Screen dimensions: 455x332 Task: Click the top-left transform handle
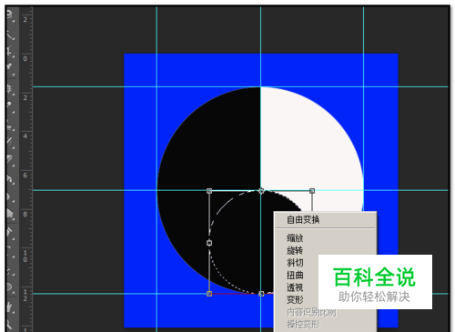click(209, 191)
